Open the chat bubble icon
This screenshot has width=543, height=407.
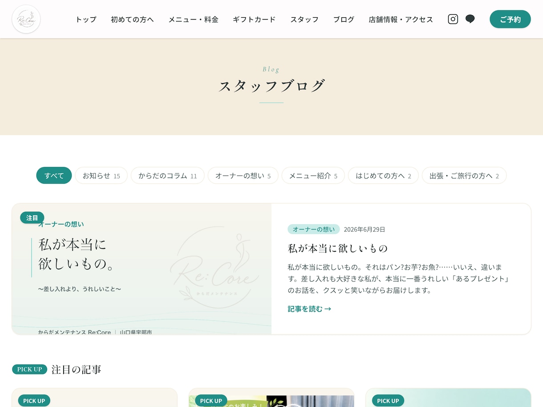[x=470, y=19]
